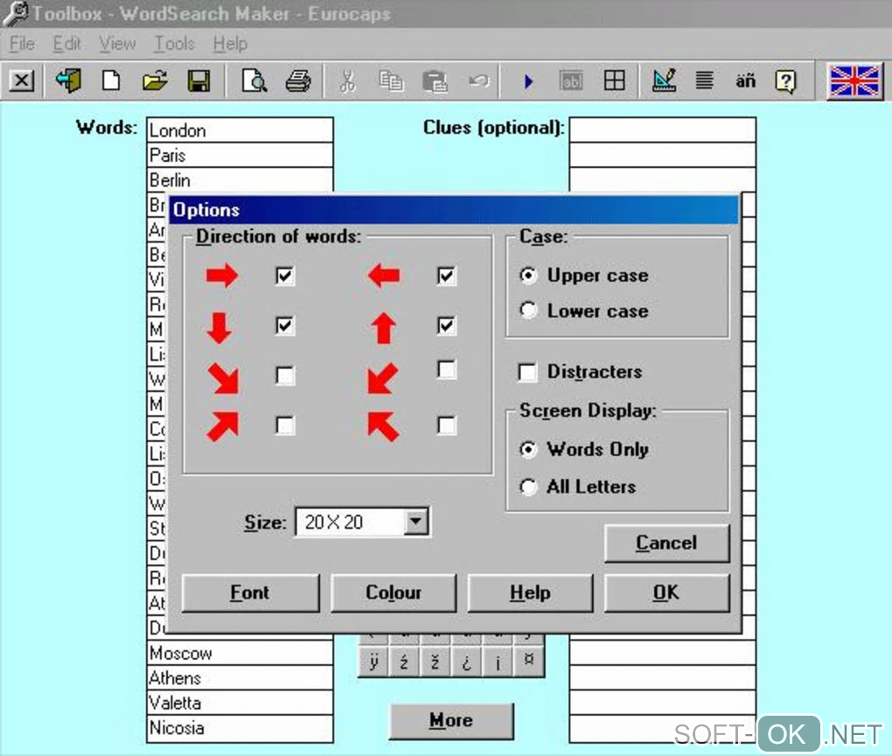892x756 pixels.
Task: Uncheck the right arrow direction checkbox
Action: 285,276
